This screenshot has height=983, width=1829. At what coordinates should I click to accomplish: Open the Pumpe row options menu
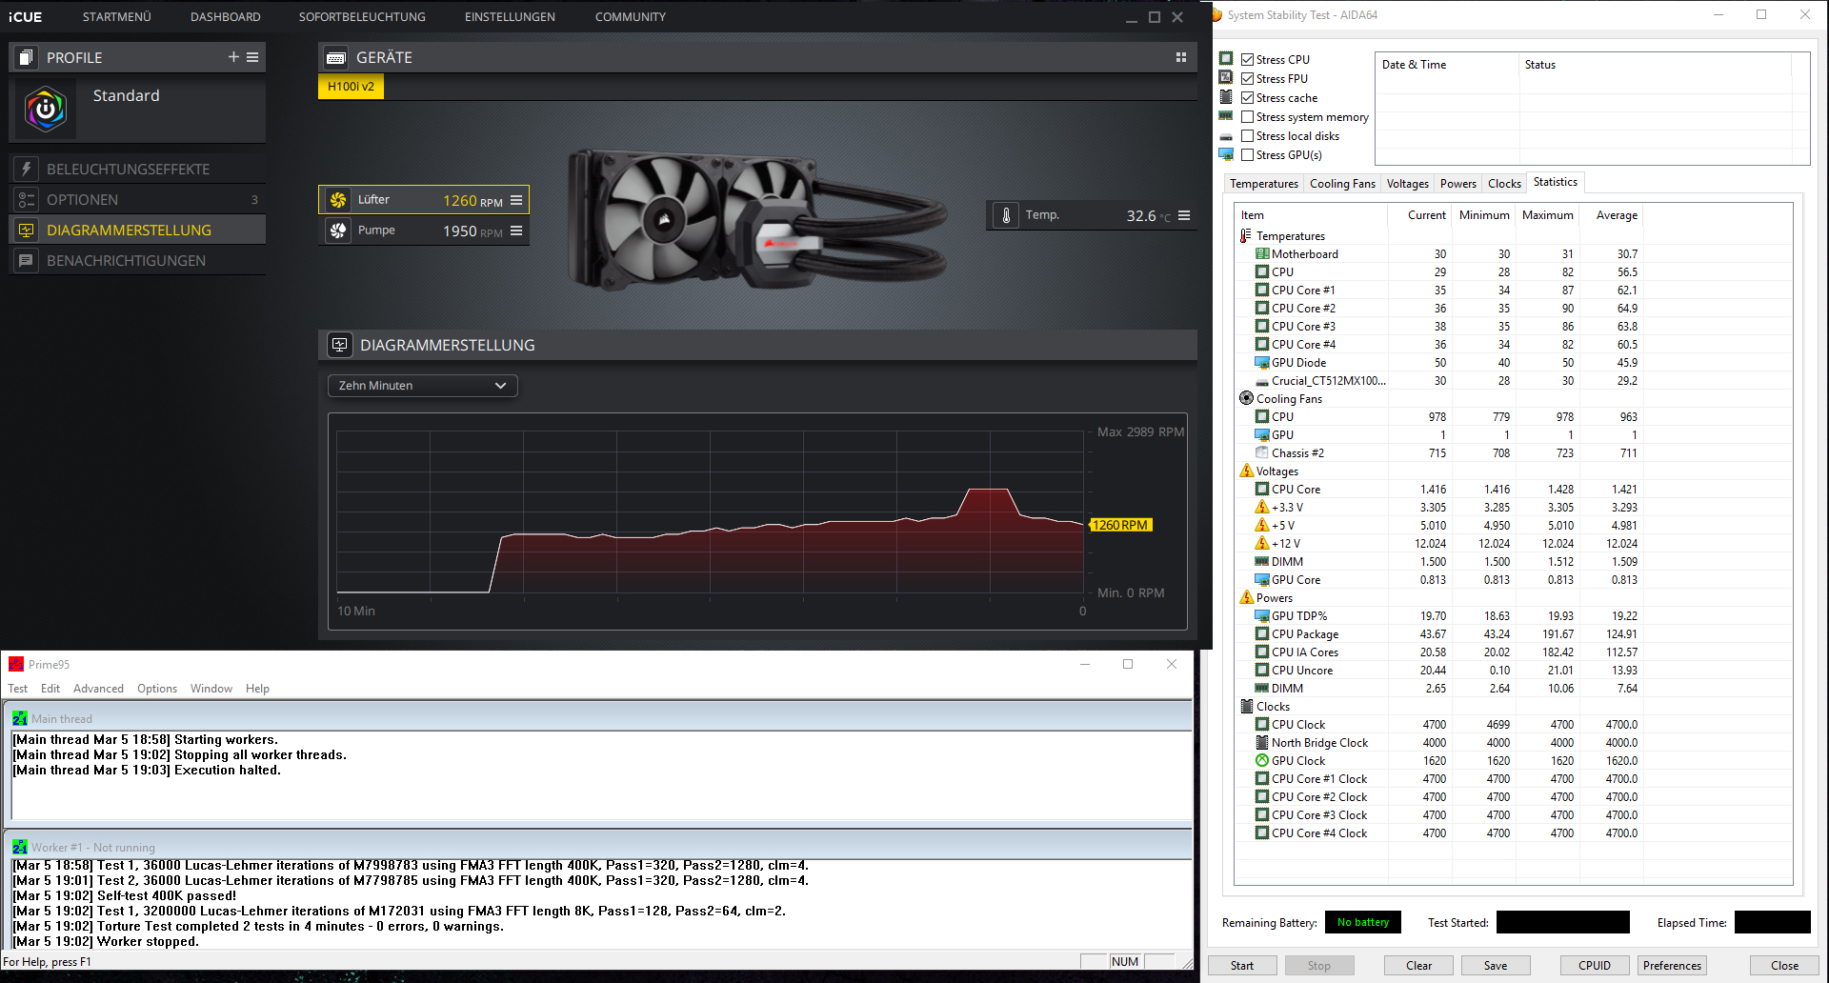click(516, 231)
